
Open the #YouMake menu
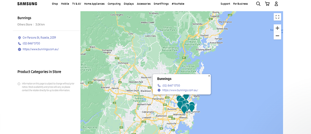pos(178,4)
